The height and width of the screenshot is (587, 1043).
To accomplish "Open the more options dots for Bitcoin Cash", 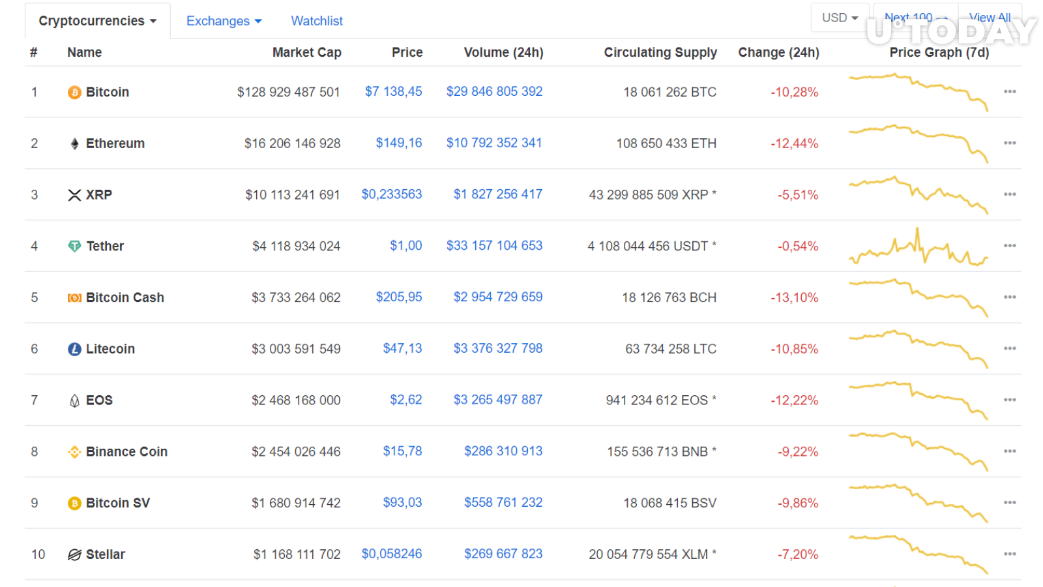I will [1010, 297].
